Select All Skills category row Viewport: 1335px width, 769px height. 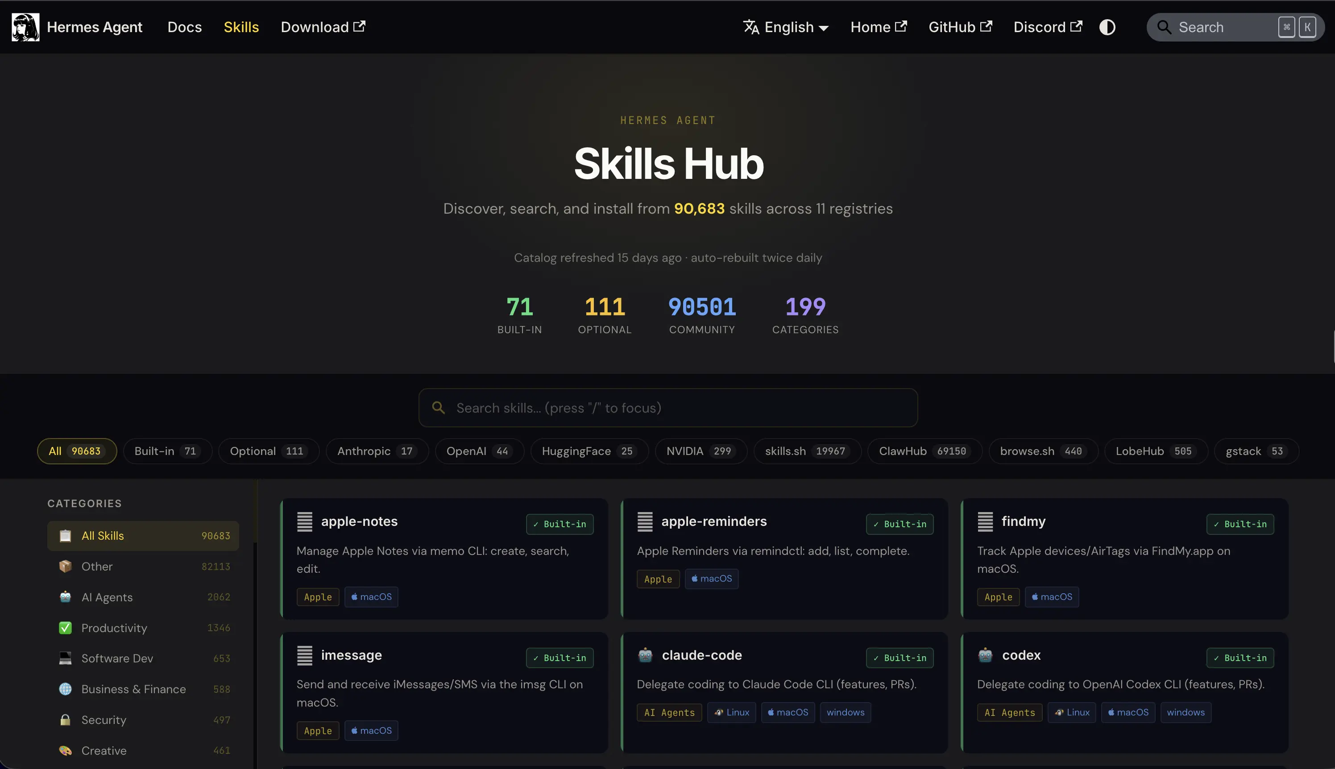pos(143,536)
